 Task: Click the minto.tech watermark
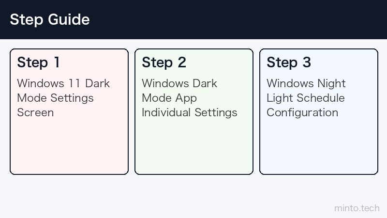coord(357,208)
